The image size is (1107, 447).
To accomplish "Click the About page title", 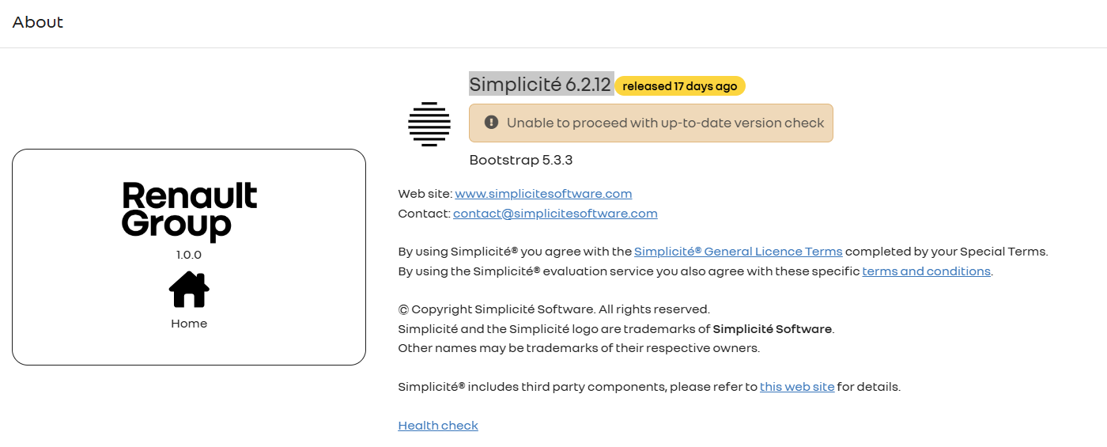I will click(38, 22).
